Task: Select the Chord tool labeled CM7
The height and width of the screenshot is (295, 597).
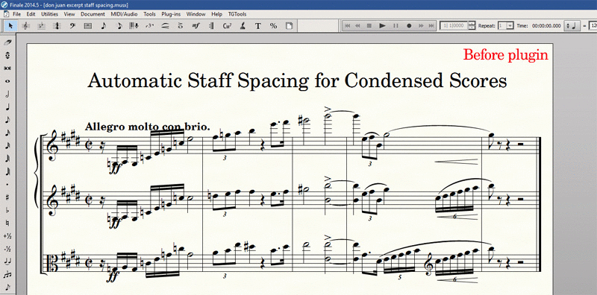Action: [228, 25]
